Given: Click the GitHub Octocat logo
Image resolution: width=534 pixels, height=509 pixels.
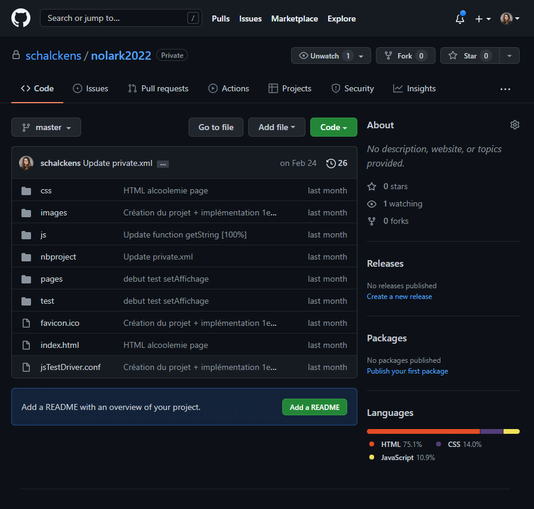Looking at the screenshot, I should [21, 18].
